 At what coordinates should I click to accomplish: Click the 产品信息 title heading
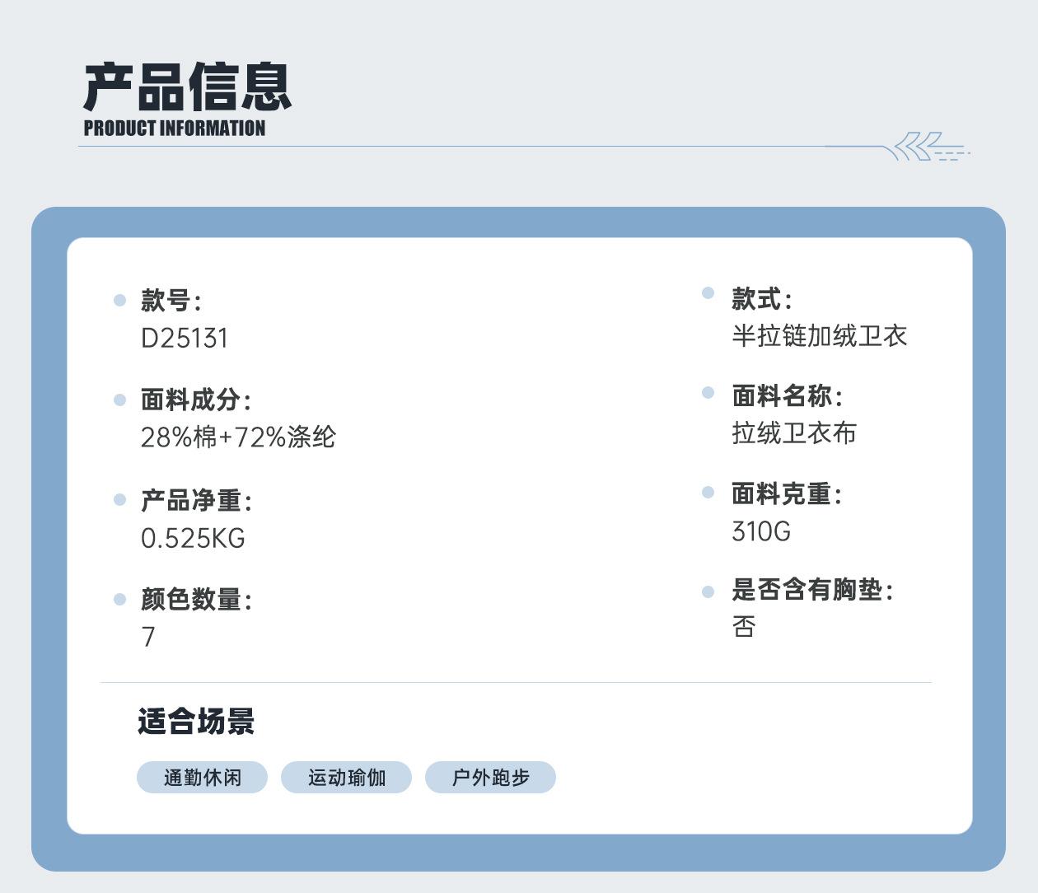point(188,87)
